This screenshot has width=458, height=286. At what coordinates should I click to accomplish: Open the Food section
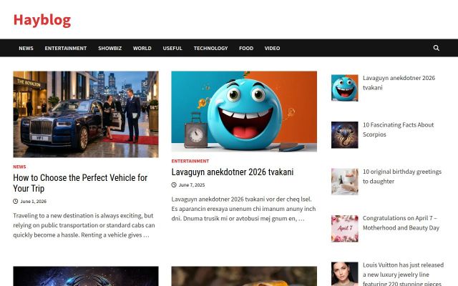(x=246, y=48)
